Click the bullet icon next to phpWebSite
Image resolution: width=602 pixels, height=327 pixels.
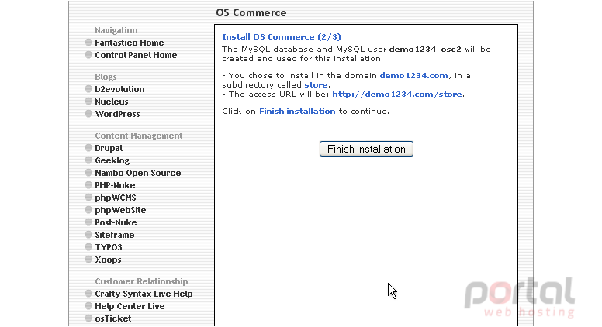click(88, 210)
